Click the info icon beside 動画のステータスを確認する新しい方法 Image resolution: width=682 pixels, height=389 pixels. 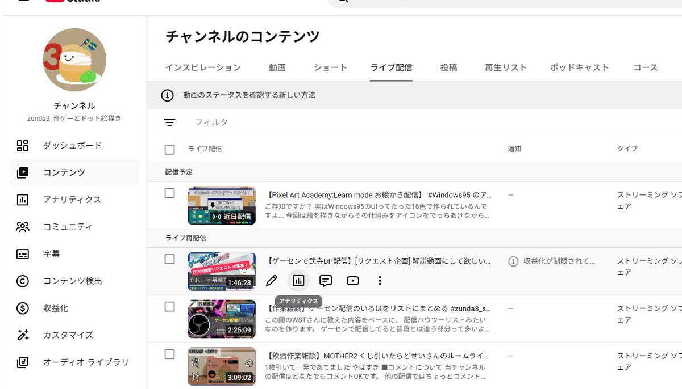[167, 95]
